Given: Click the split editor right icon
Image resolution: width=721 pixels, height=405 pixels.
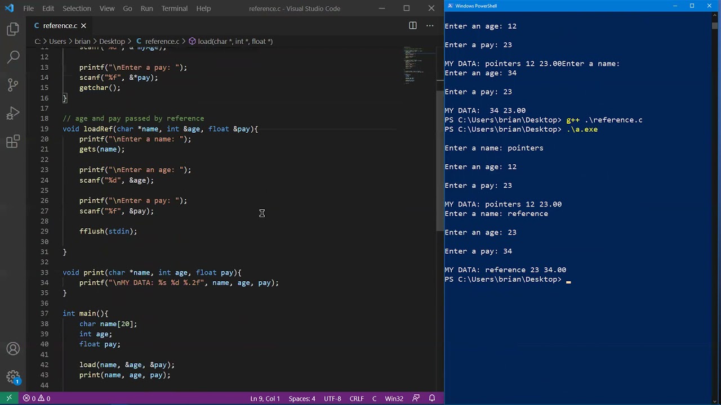Looking at the screenshot, I should pyautogui.click(x=413, y=25).
